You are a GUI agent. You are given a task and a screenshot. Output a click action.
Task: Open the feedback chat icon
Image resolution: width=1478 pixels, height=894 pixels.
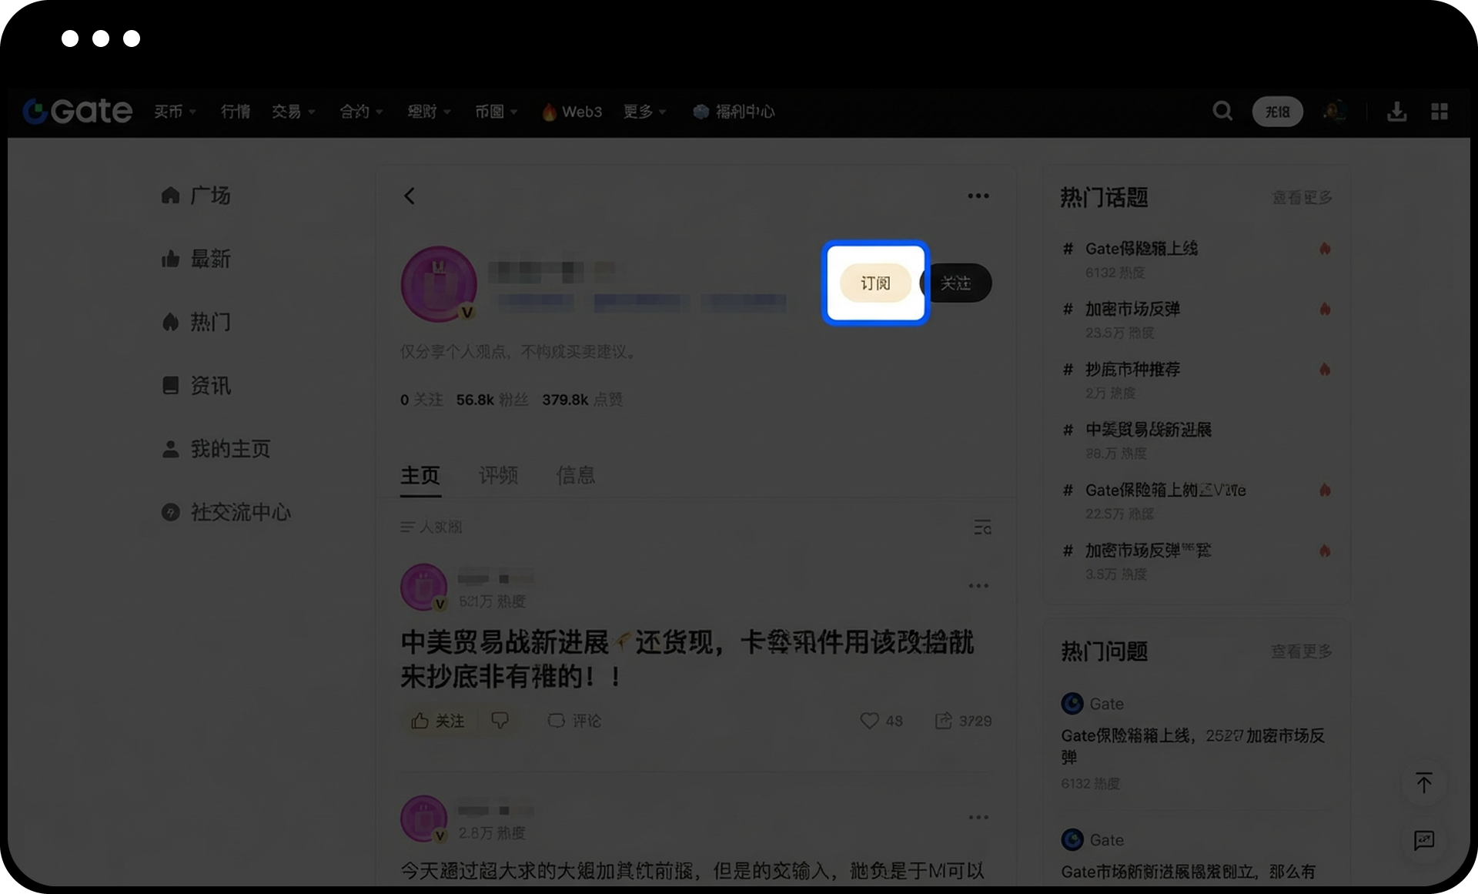click(1424, 839)
